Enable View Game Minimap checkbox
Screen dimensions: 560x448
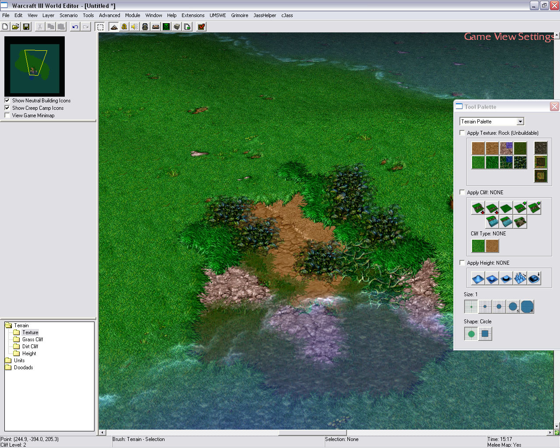click(x=7, y=115)
